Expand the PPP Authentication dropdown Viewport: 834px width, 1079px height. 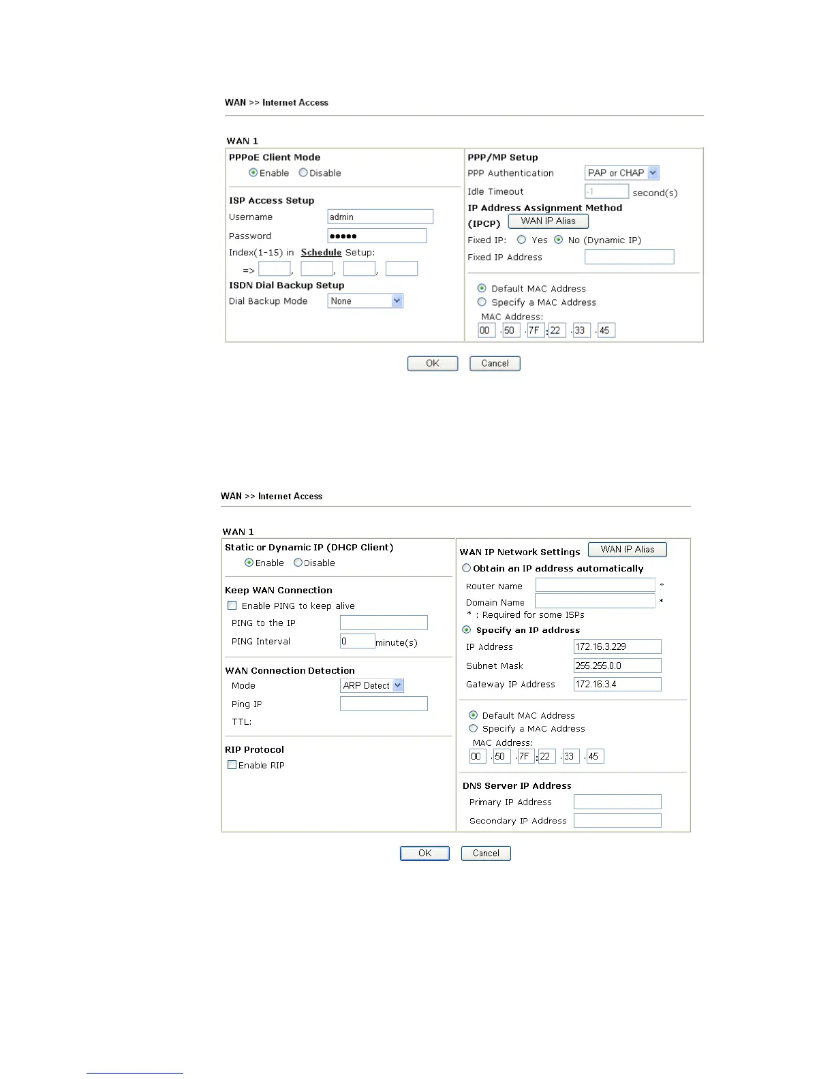pyautogui.click(x=621, y=173)
